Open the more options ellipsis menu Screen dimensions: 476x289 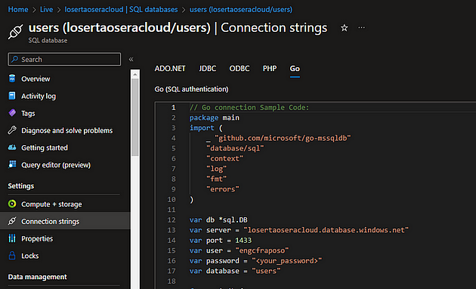[x=361, y=28]
